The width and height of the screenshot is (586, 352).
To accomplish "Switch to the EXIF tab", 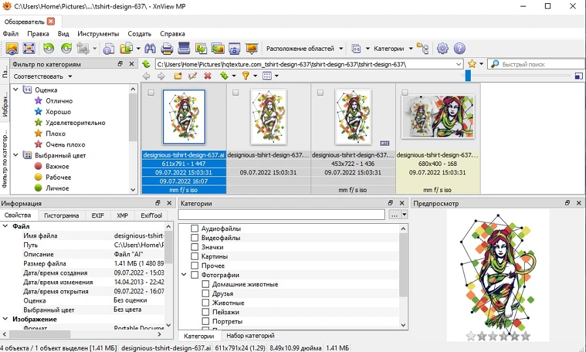I will point(98,215).
